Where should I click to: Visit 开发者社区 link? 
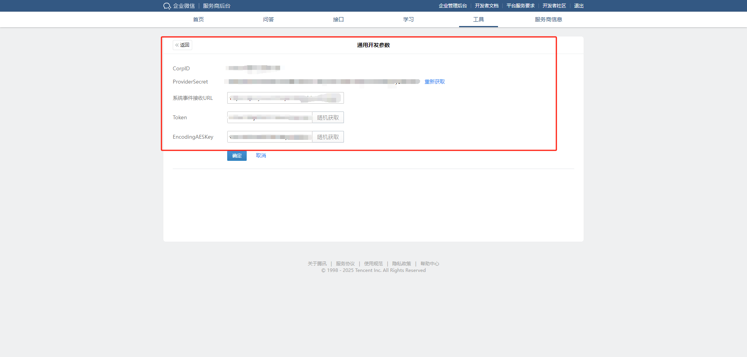click(x=554, y=6)
